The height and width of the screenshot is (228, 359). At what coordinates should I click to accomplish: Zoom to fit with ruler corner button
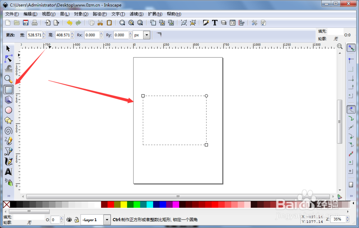coord(340,46)
